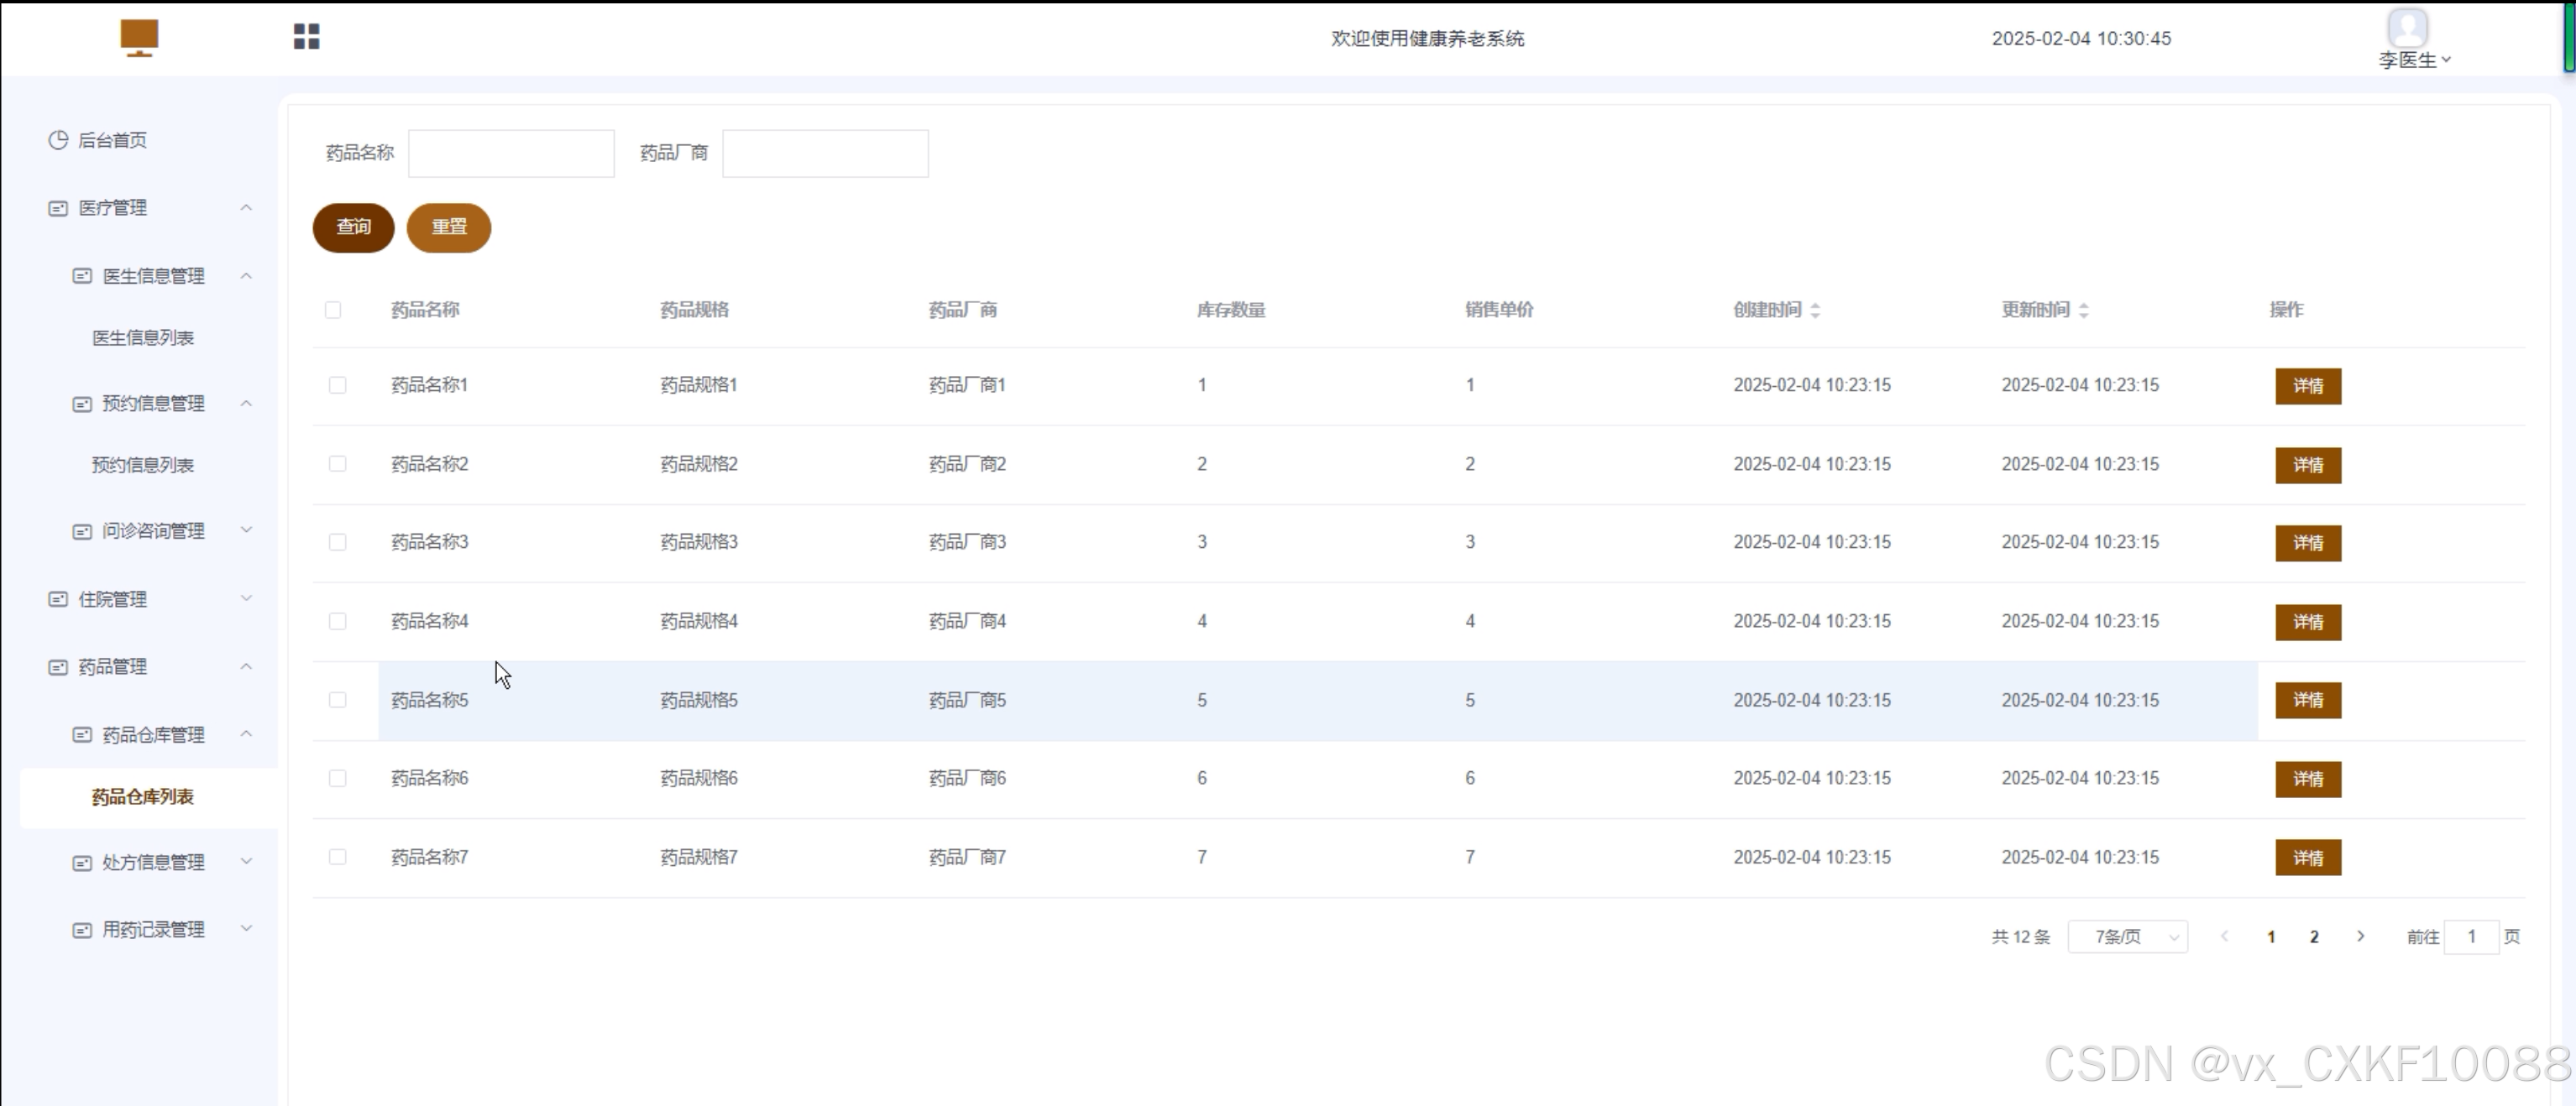The width and height of the screenshot is (2576, 1106).
Task: Click the 李医生 user avatar icon
Action: [2407, 27]
